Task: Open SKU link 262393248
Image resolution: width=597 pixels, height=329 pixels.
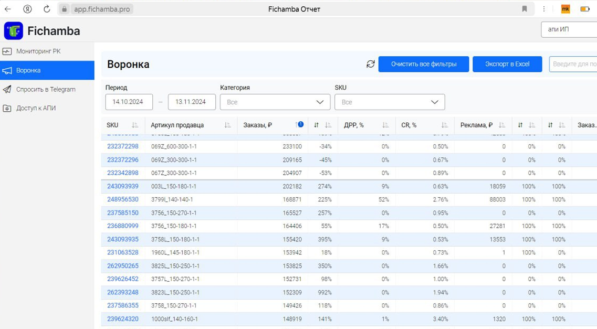Action: point(122,292)
